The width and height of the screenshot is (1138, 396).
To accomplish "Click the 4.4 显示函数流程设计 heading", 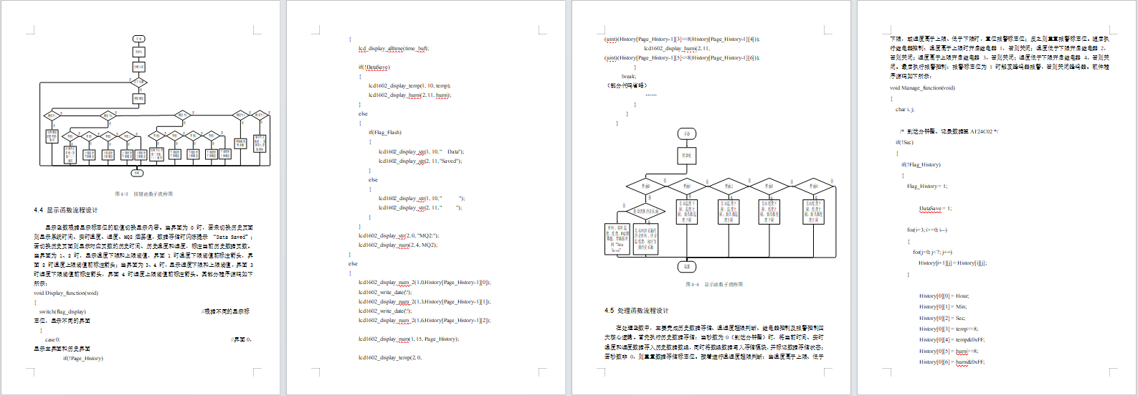I will 65,210.
